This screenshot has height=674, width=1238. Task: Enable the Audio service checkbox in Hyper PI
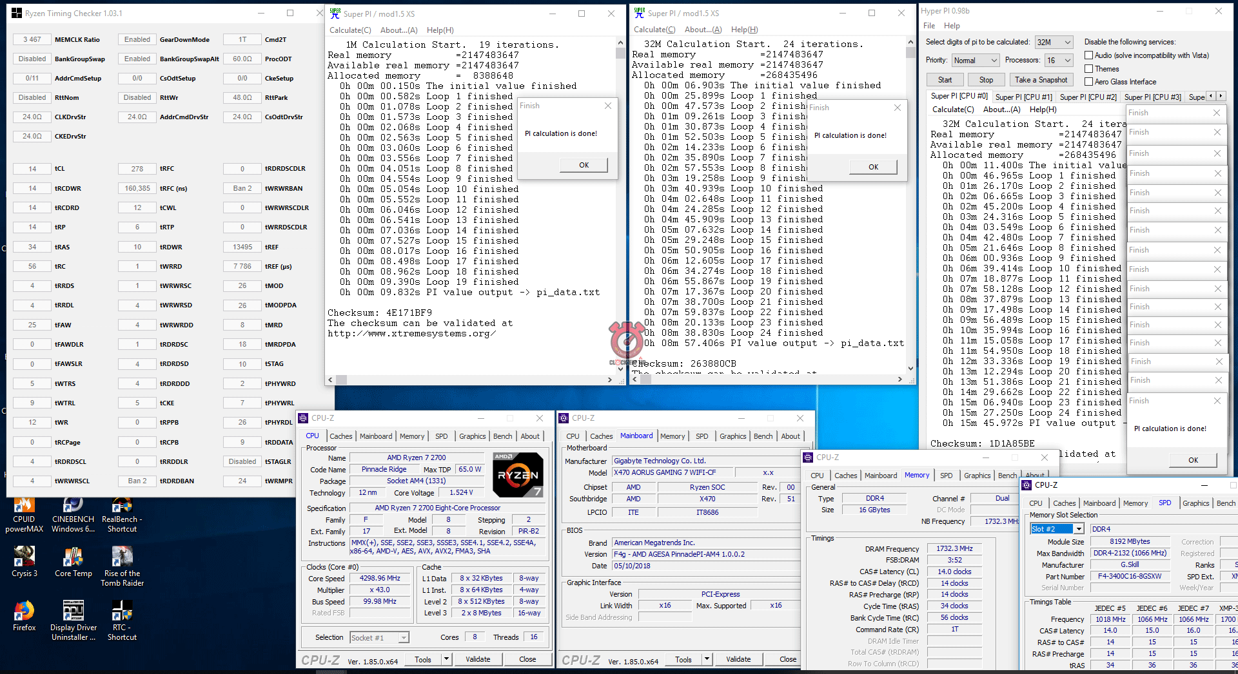pos(1089,55)
